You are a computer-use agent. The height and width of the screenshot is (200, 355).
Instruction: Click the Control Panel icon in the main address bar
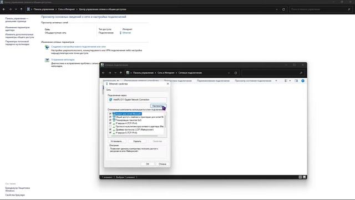click(28, 9)
